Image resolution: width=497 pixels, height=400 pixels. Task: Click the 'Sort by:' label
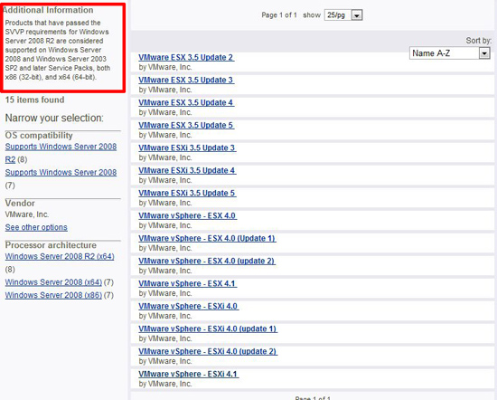[478, 41]
